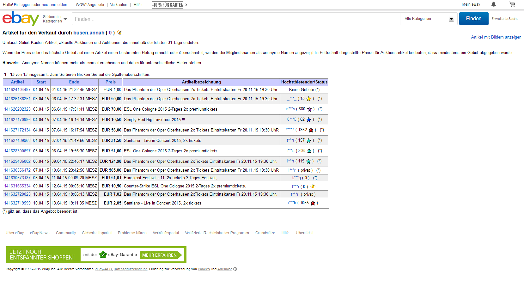Open item number 141627172134

(x=17, y=130)
